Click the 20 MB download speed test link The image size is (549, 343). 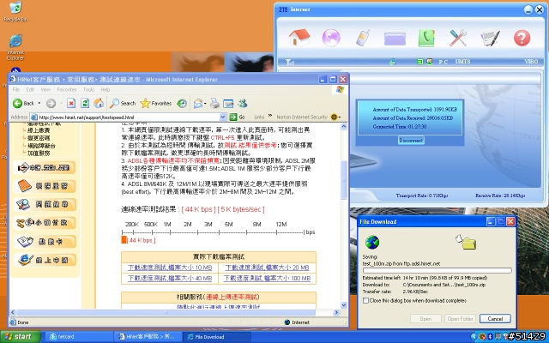267,268
